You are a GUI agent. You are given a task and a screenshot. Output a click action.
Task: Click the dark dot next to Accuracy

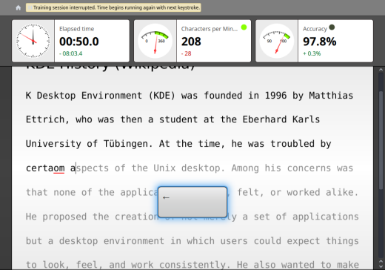click(332, 27)
